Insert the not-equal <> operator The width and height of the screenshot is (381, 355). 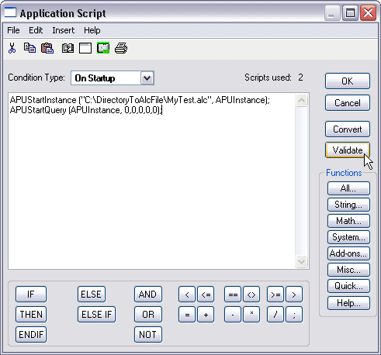[251, 295]
